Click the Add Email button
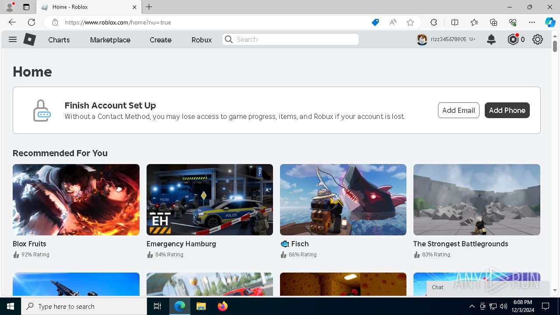 point(458,110)
